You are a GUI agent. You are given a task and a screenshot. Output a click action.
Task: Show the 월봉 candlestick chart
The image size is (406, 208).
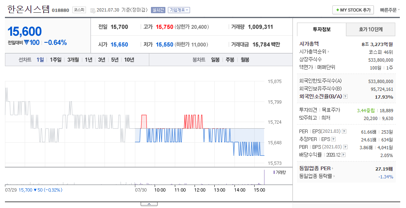(245, 60)
